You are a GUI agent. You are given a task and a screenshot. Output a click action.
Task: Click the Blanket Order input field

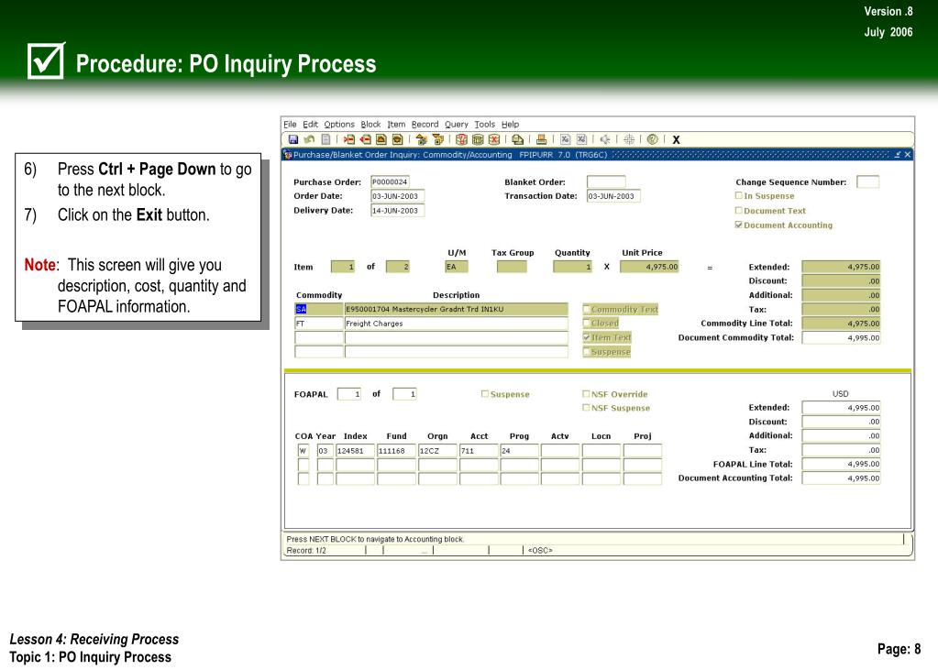[605, 182]
